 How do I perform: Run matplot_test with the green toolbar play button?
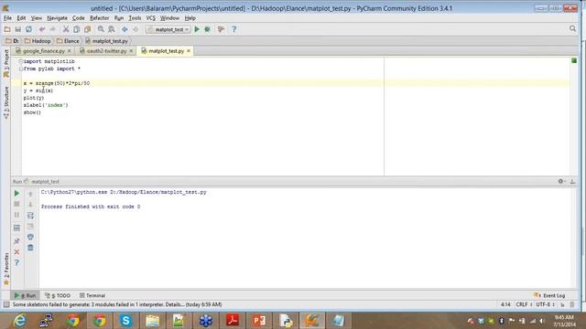point(197,29)
